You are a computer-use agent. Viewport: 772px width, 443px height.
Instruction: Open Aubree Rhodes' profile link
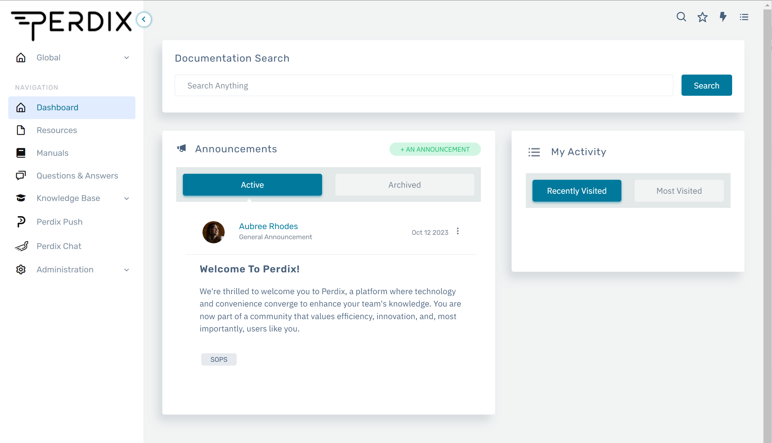click(268, 226)
